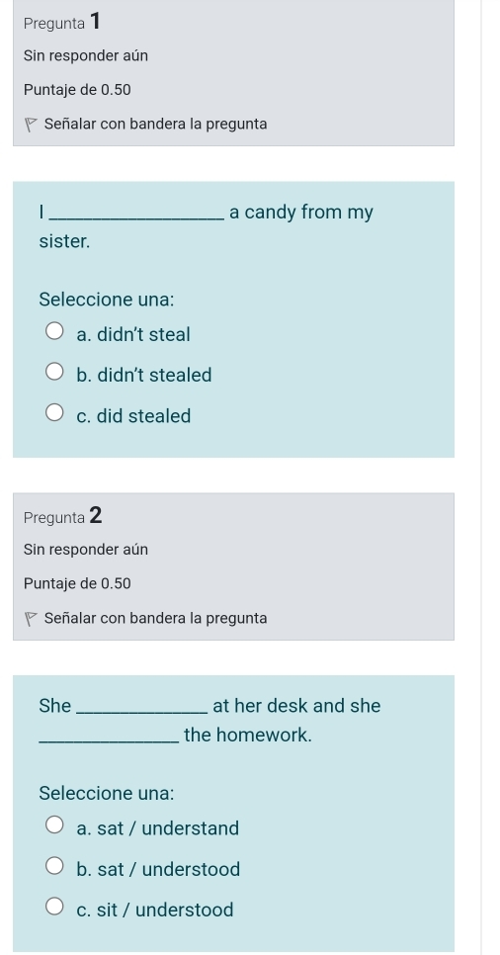Click 'Sin responder aún' status of Pregunta 1
Image resolution: width=500 pixels, height=955 pixels.
[x=86, y=56]
